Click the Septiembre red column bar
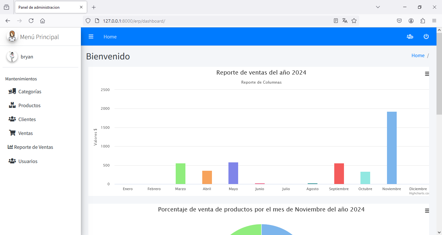The image size is (442, 235). [339, 174]
